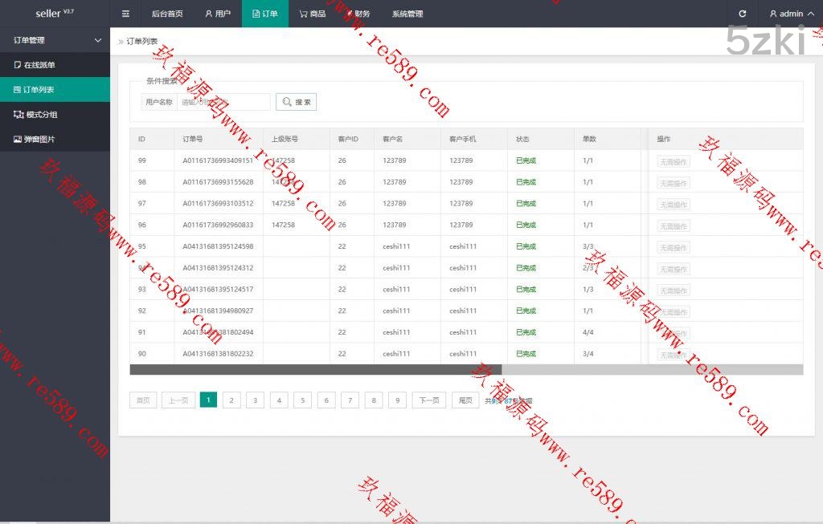Select 模式分组 in the sidebar
This screenshot has height=524, width=823.
(41, 115)
